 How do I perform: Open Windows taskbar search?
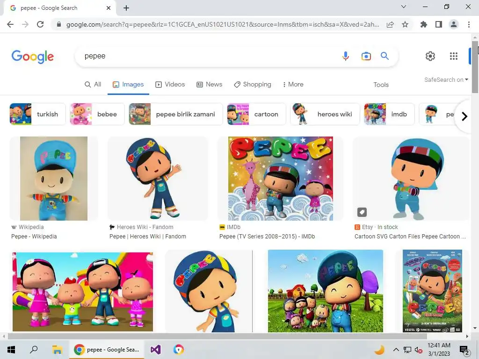(34, 350)
